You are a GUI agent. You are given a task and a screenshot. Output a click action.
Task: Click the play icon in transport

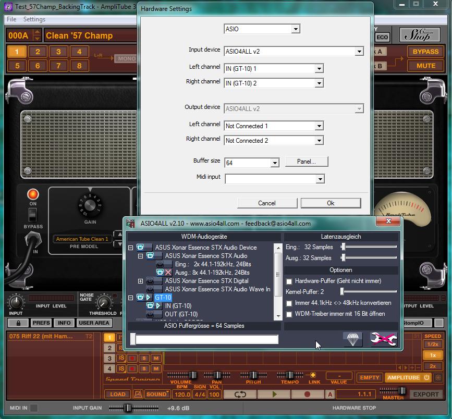274,394
